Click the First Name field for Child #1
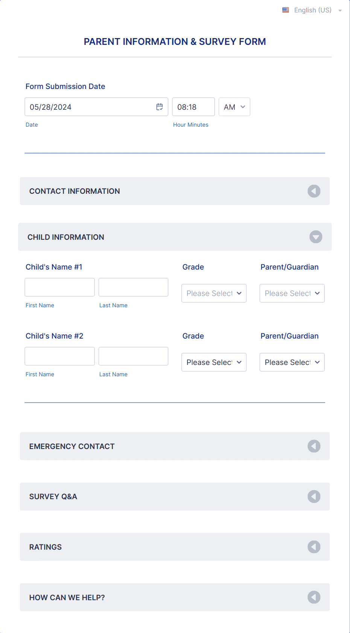Viewport: 350px width, 633px height. click(59, 287)
